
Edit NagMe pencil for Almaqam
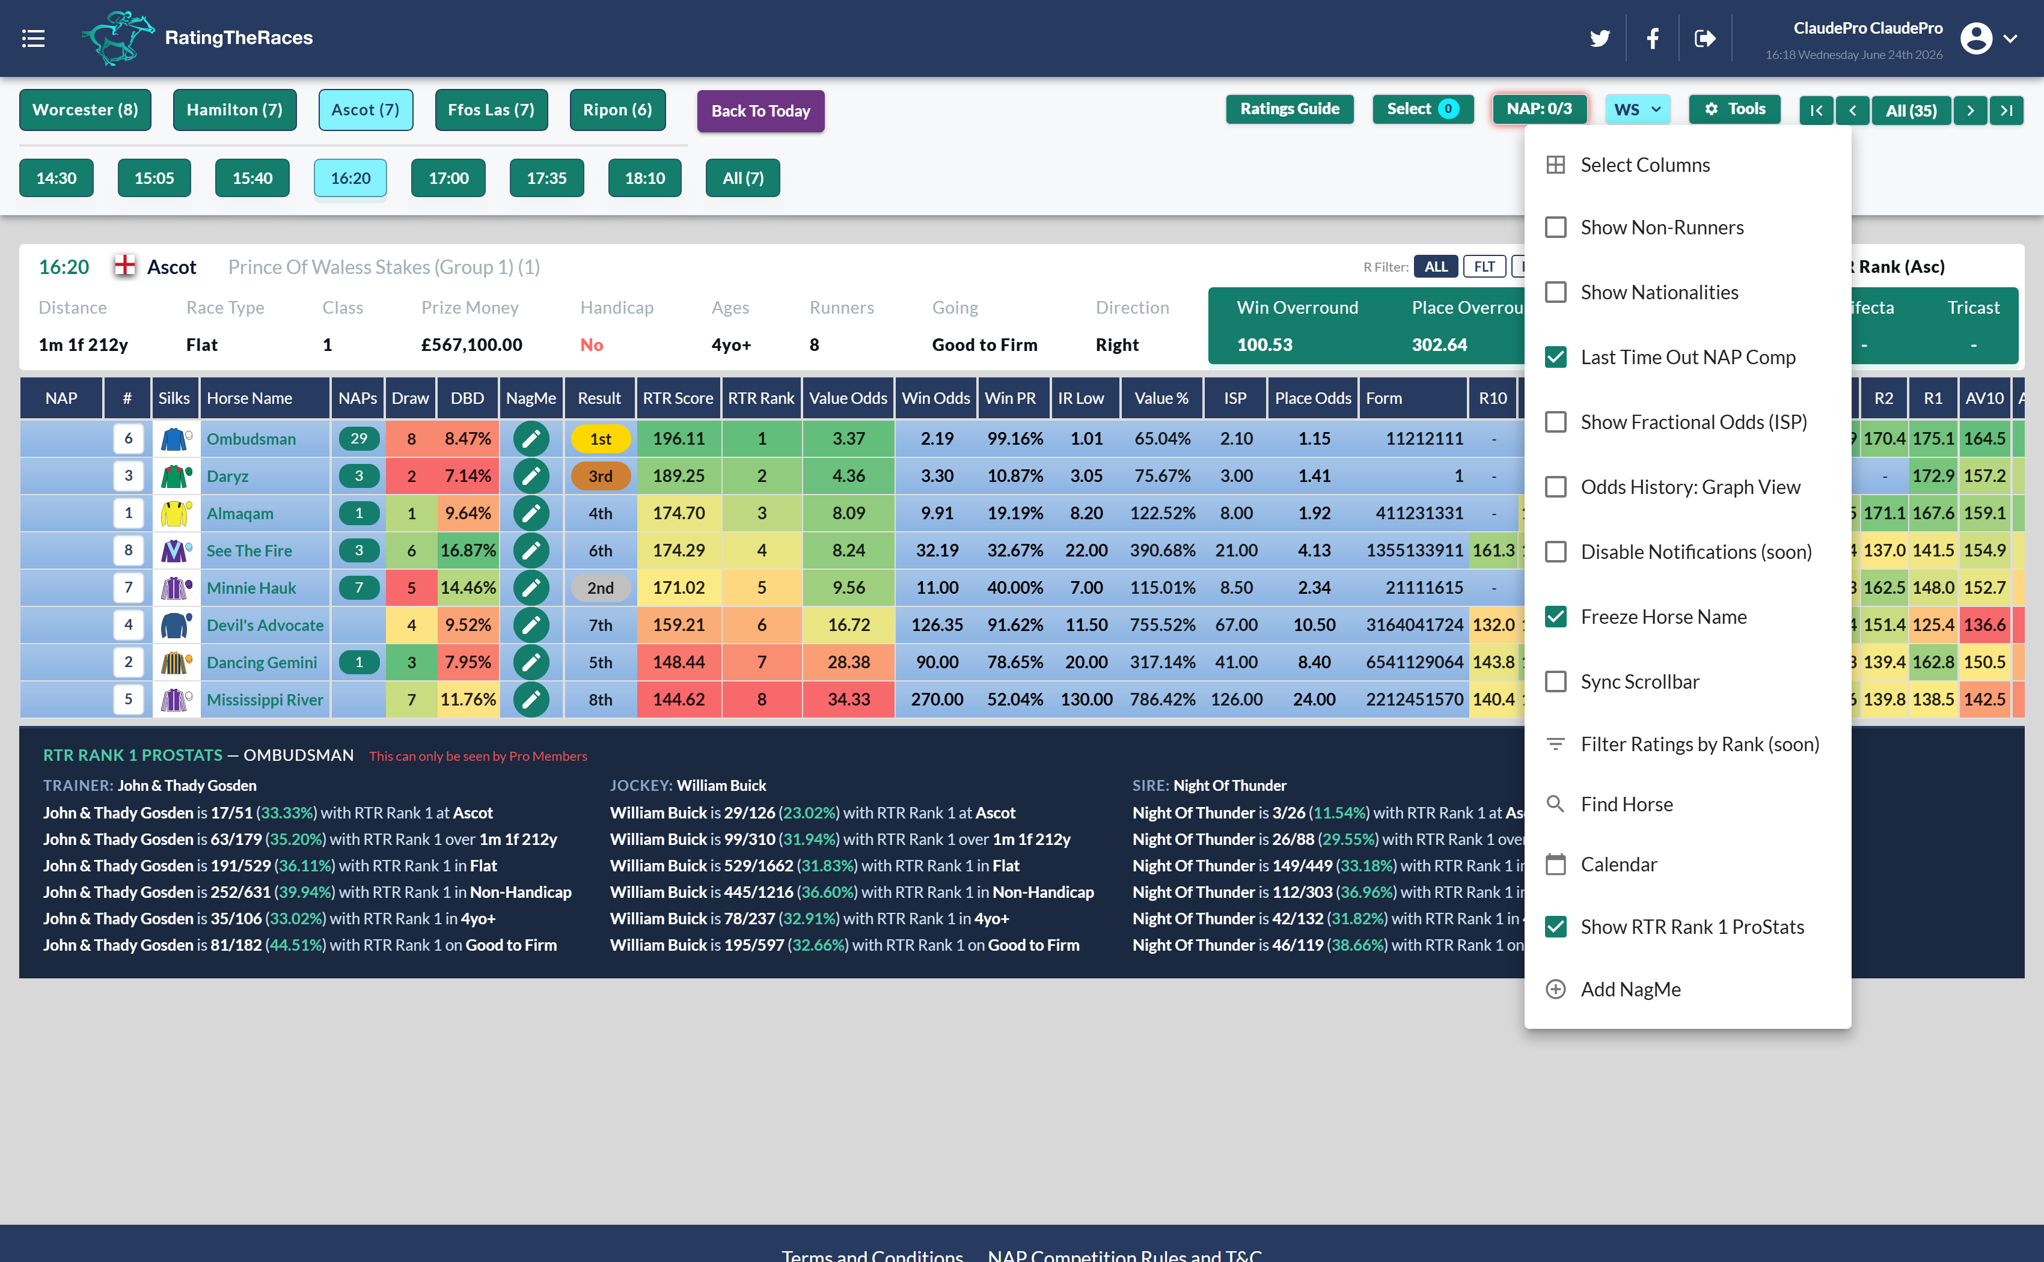pyautogui.click(x=531, y=513)
